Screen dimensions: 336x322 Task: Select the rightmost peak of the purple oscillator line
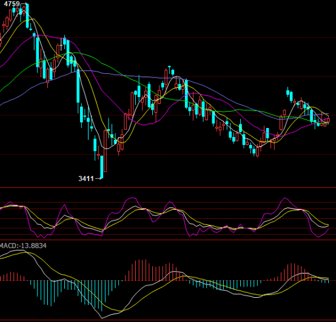pyautogui.click(x=285, y=198)
